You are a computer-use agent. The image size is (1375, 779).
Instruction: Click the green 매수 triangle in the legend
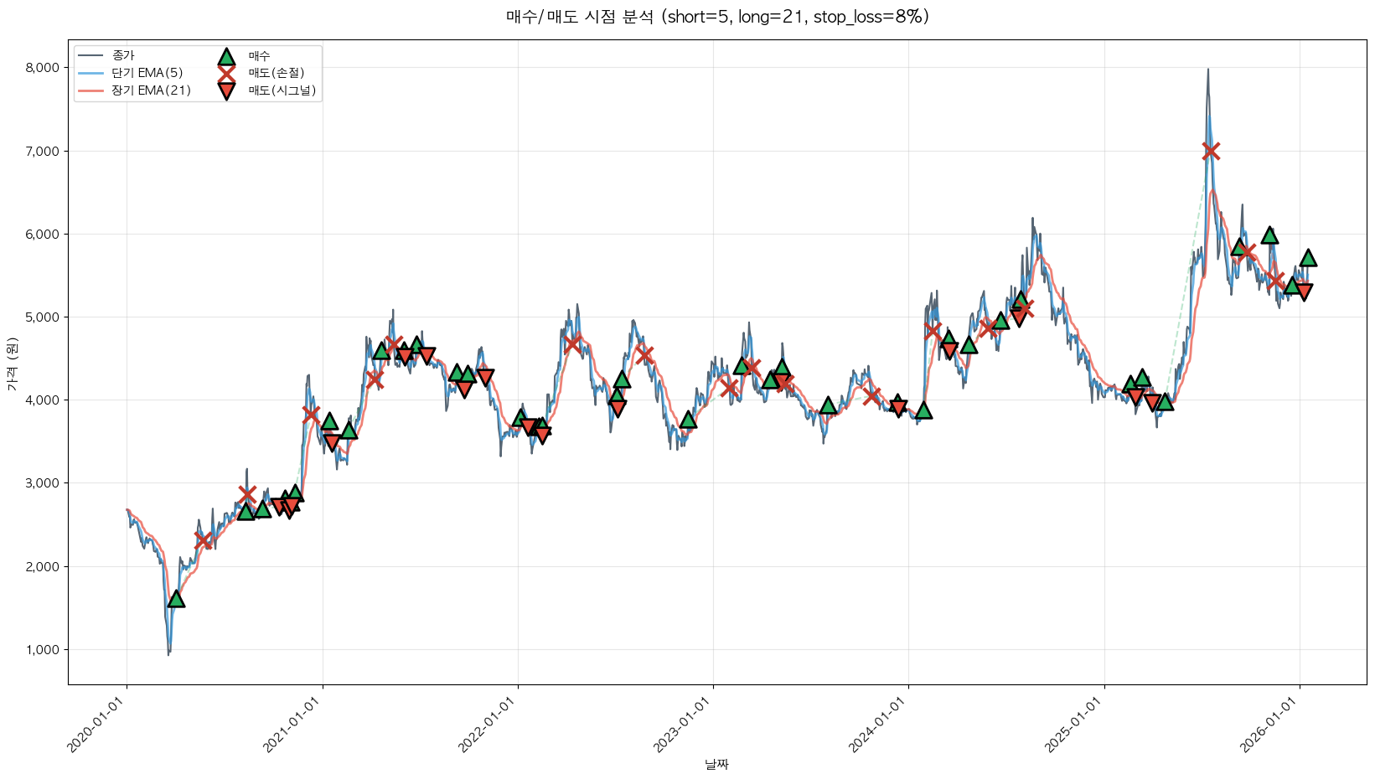[x=226, y=56]
